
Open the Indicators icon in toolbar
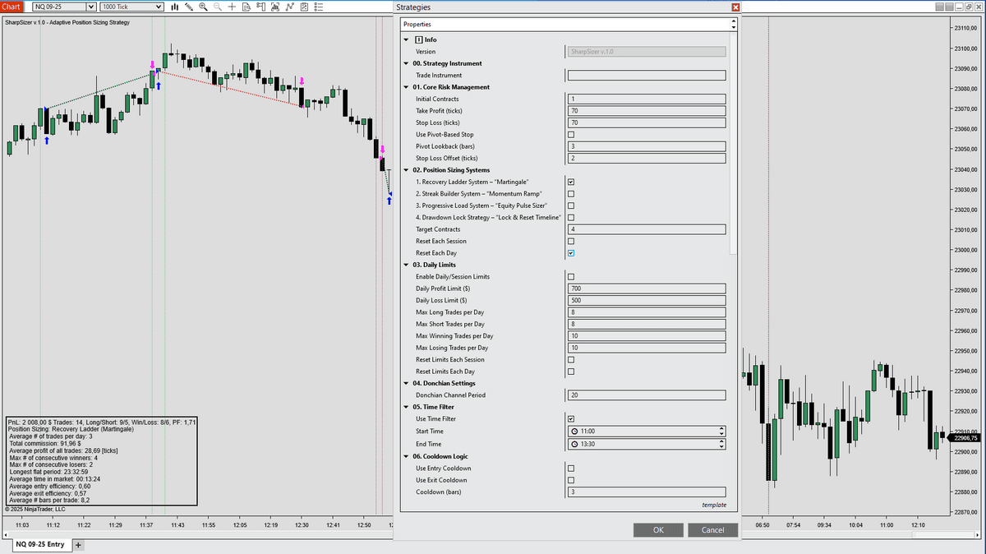[x=275, y=7]
